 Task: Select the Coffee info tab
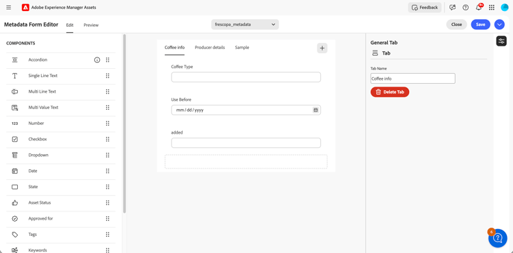click(x=174, y=48)
